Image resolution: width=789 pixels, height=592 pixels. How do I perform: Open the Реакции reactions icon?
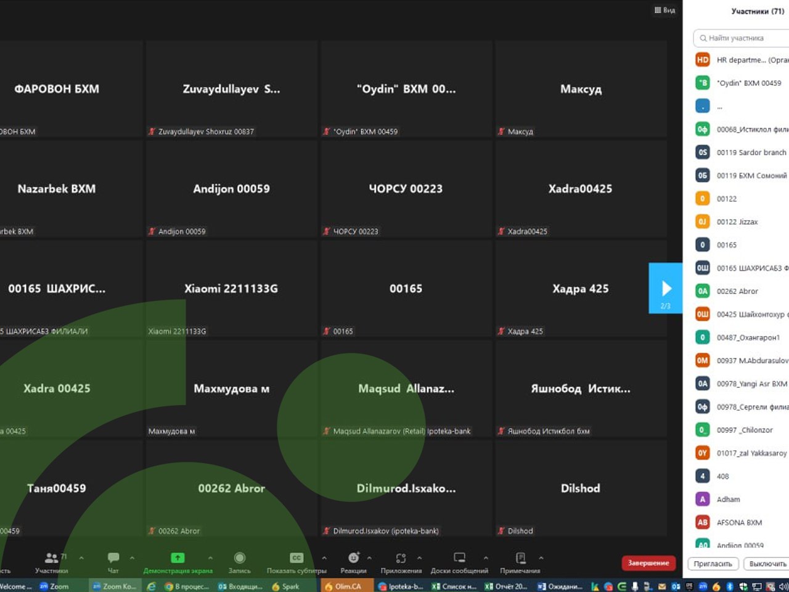[353, 557]
